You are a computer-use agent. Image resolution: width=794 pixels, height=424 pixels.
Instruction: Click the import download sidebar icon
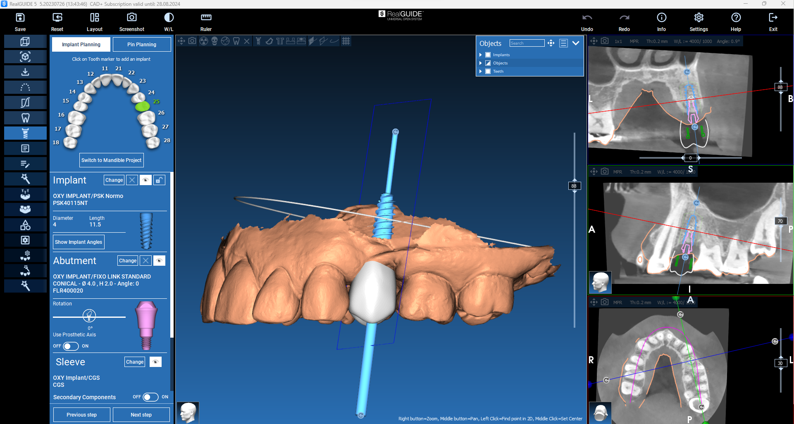click(x=25, y=72)
